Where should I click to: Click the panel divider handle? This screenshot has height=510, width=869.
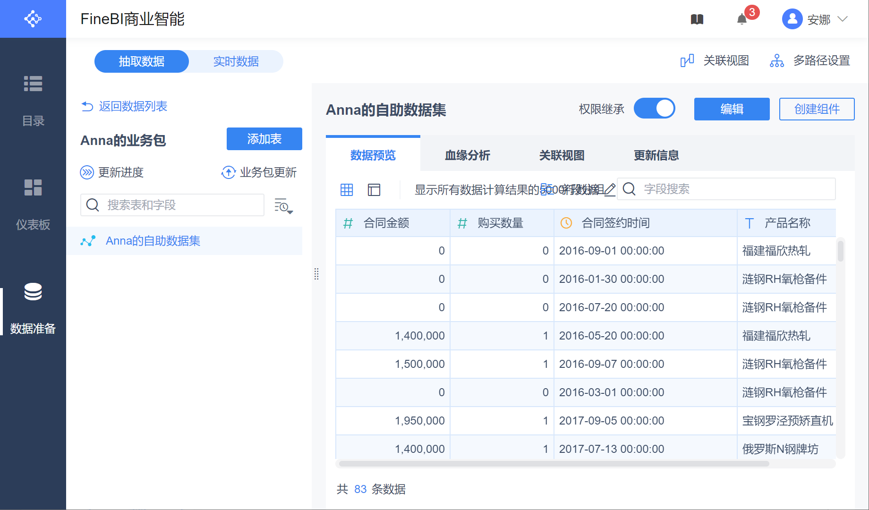316,274
